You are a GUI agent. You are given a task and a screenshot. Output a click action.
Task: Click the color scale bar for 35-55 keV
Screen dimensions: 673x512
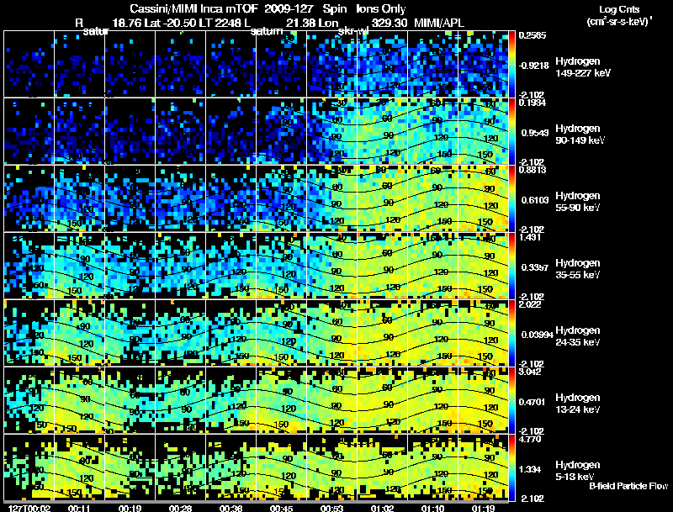(511, 266)
